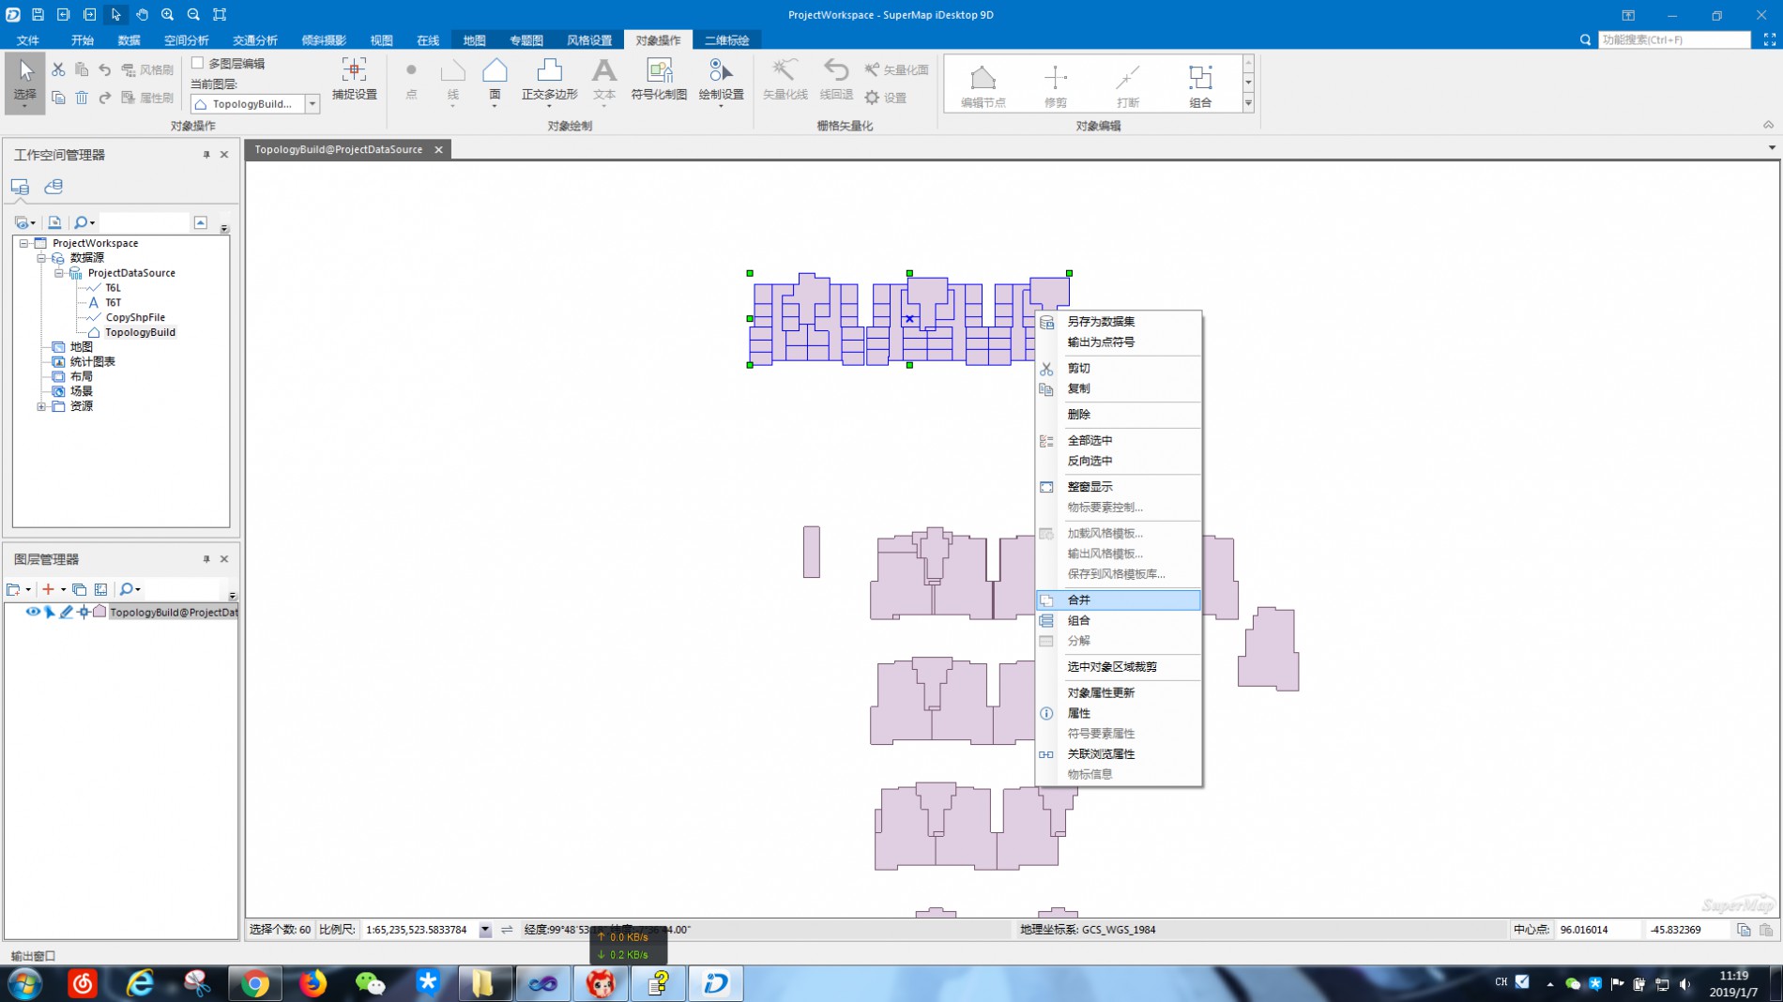Click the save icon in title bar
Viewport: 1783px width, 1002px height.
38,14
